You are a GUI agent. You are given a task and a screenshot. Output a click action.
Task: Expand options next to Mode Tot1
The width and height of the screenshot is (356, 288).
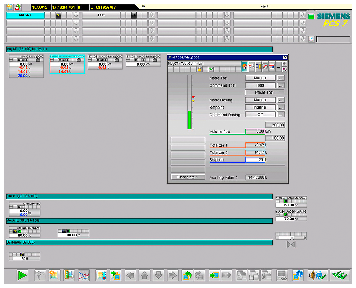[x=281, y=78]
